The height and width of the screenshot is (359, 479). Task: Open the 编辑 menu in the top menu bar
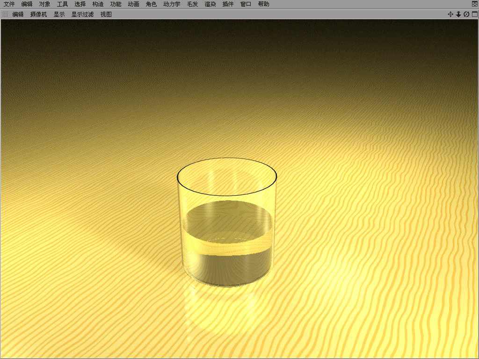click(27, 4)
